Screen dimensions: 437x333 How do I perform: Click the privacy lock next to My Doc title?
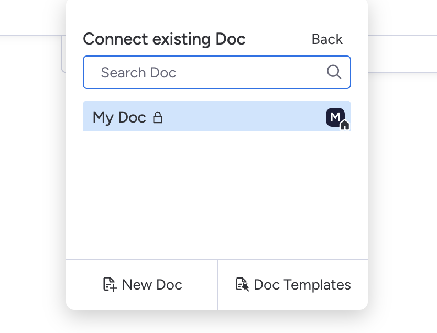[x=157, y=117]
